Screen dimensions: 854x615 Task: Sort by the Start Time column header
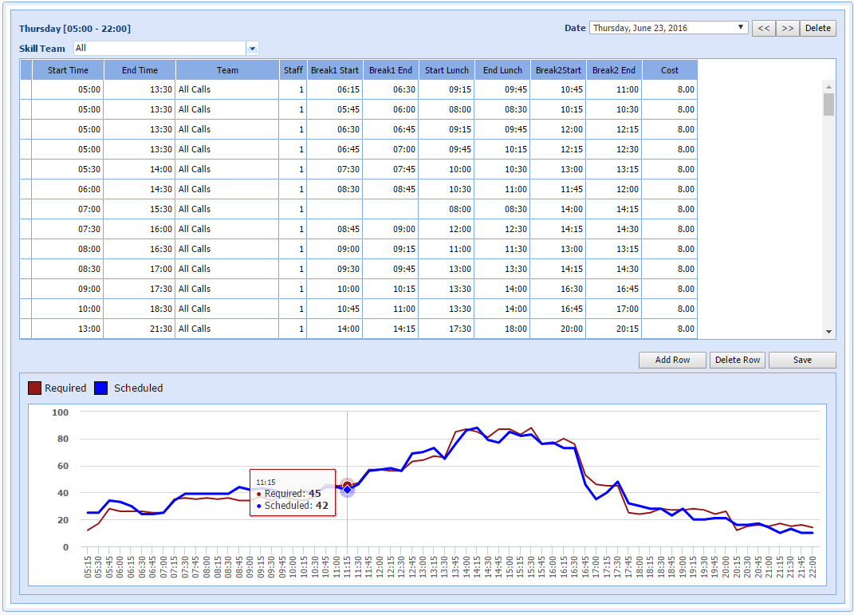coord(68,70)
